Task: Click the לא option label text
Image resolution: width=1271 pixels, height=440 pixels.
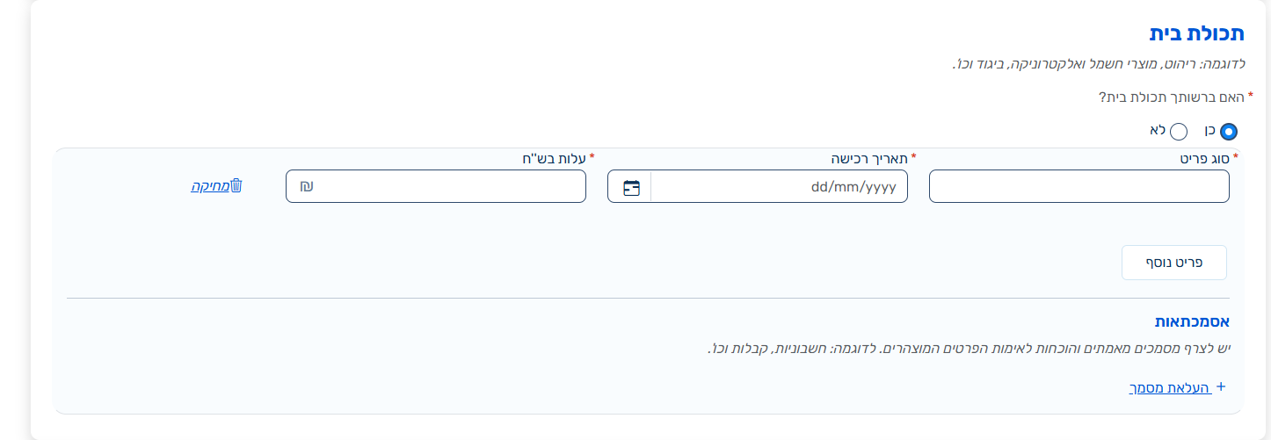Action: [x=1157, y=130]
